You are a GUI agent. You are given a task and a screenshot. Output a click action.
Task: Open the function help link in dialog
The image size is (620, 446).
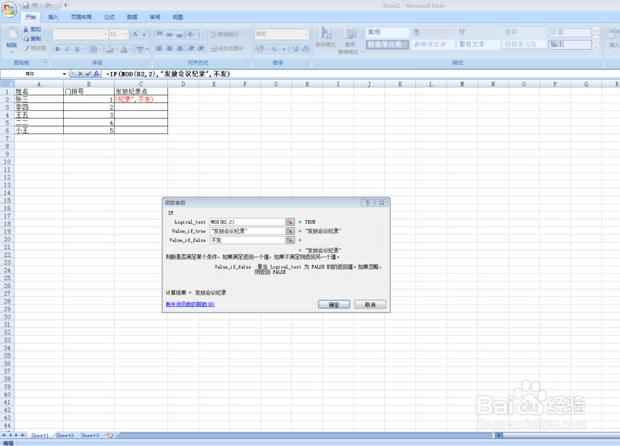pyautogui.click(x=190, y=305)
